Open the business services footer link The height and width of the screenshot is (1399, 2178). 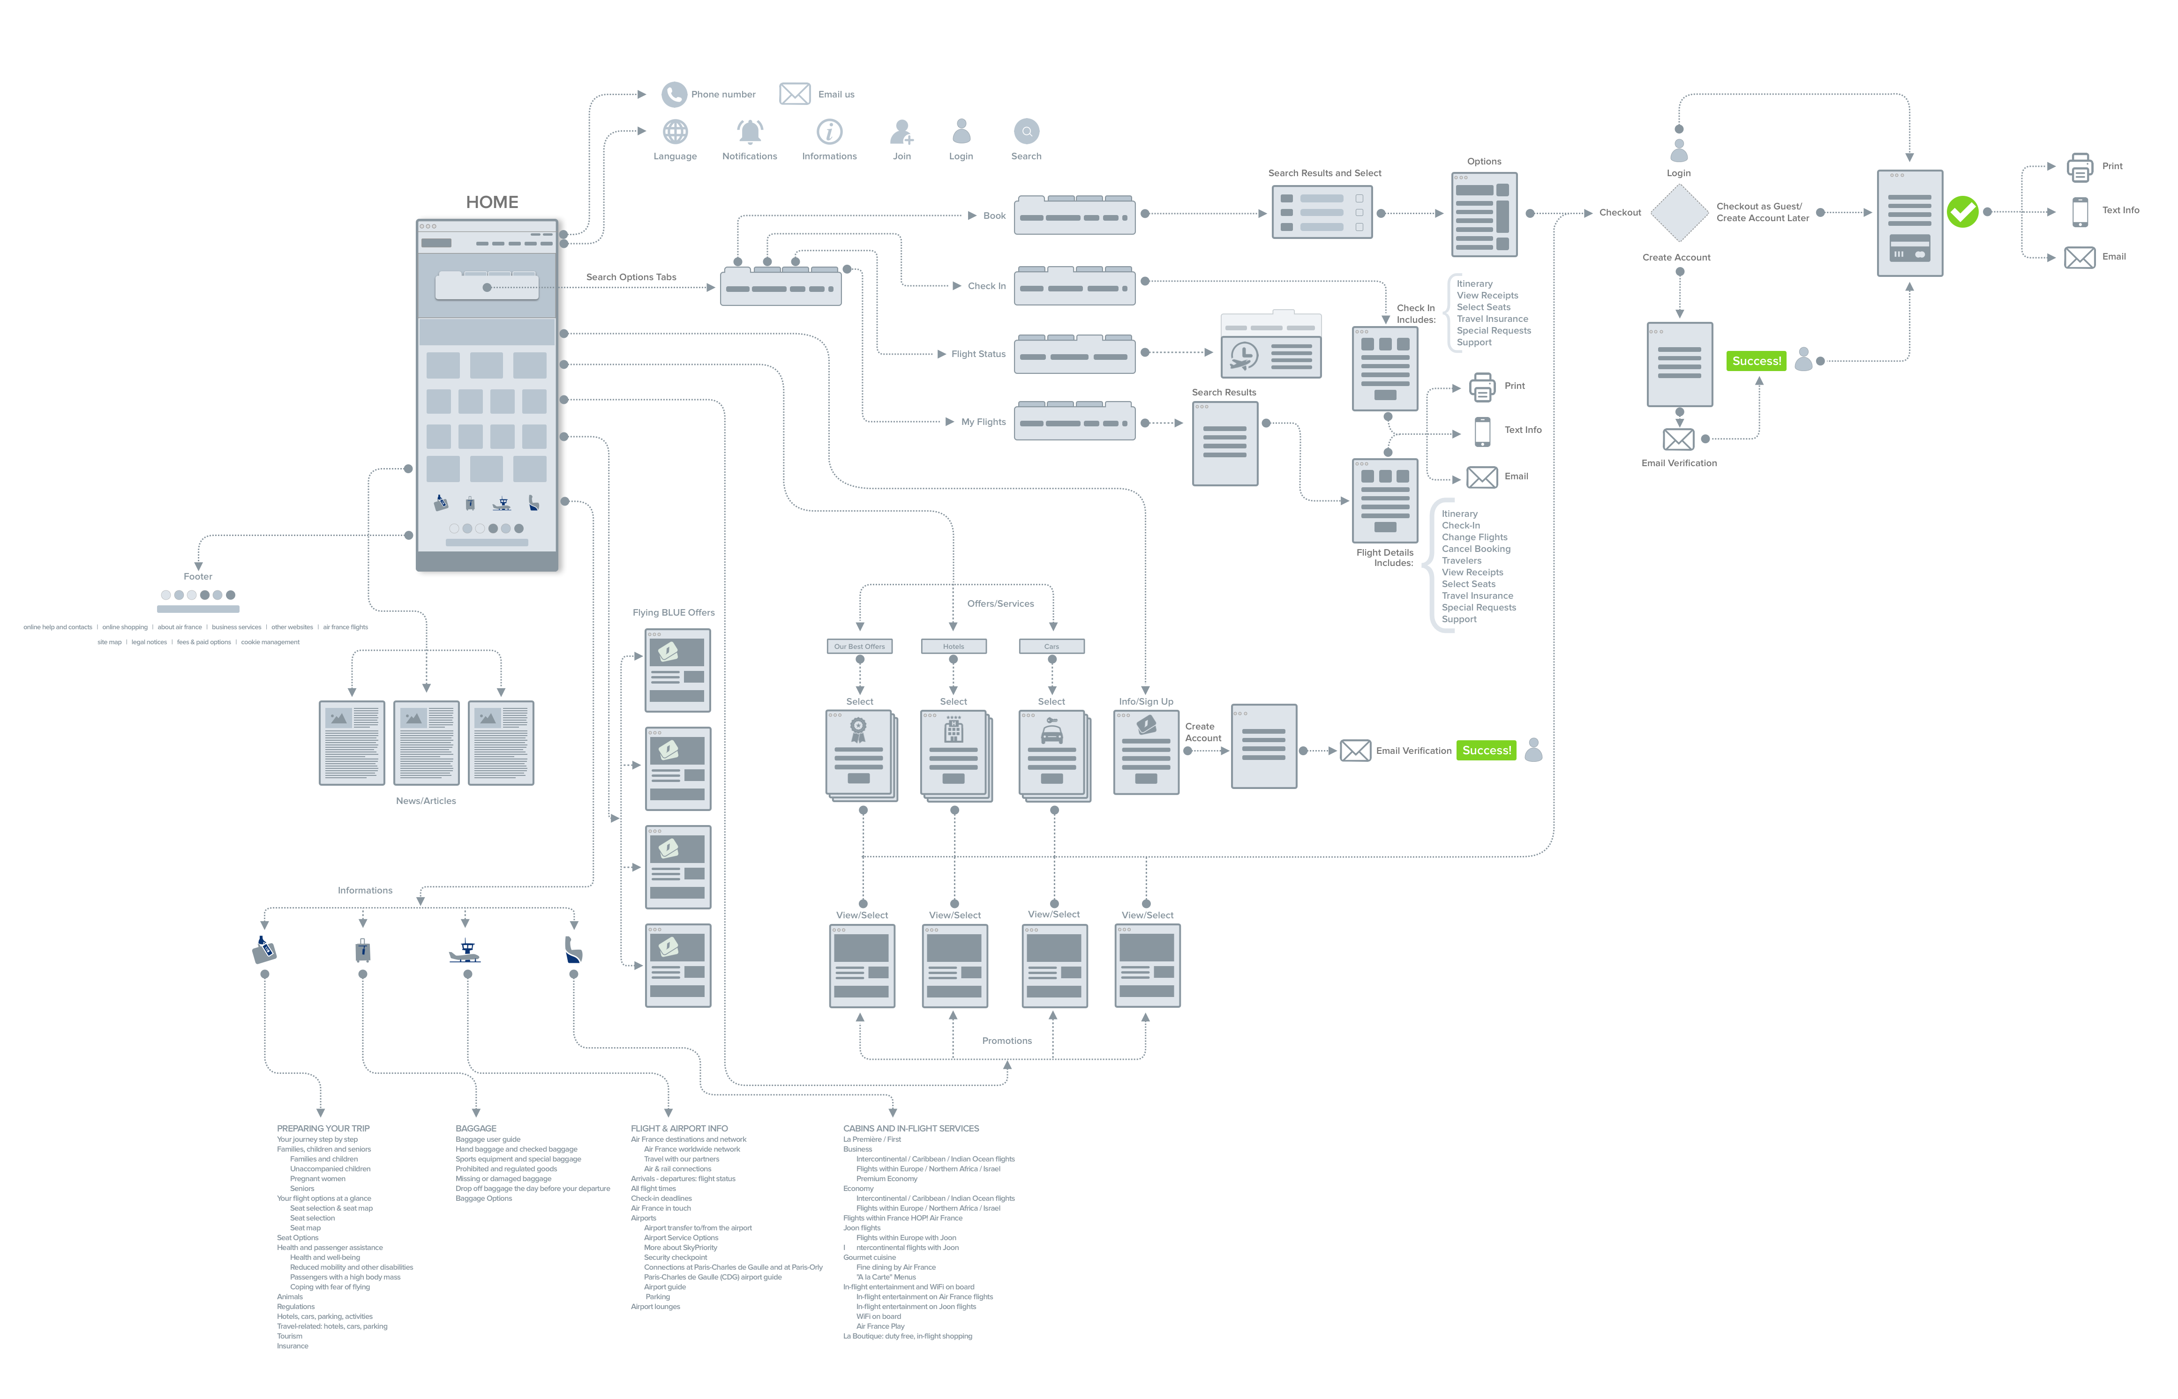coord(235,628)
